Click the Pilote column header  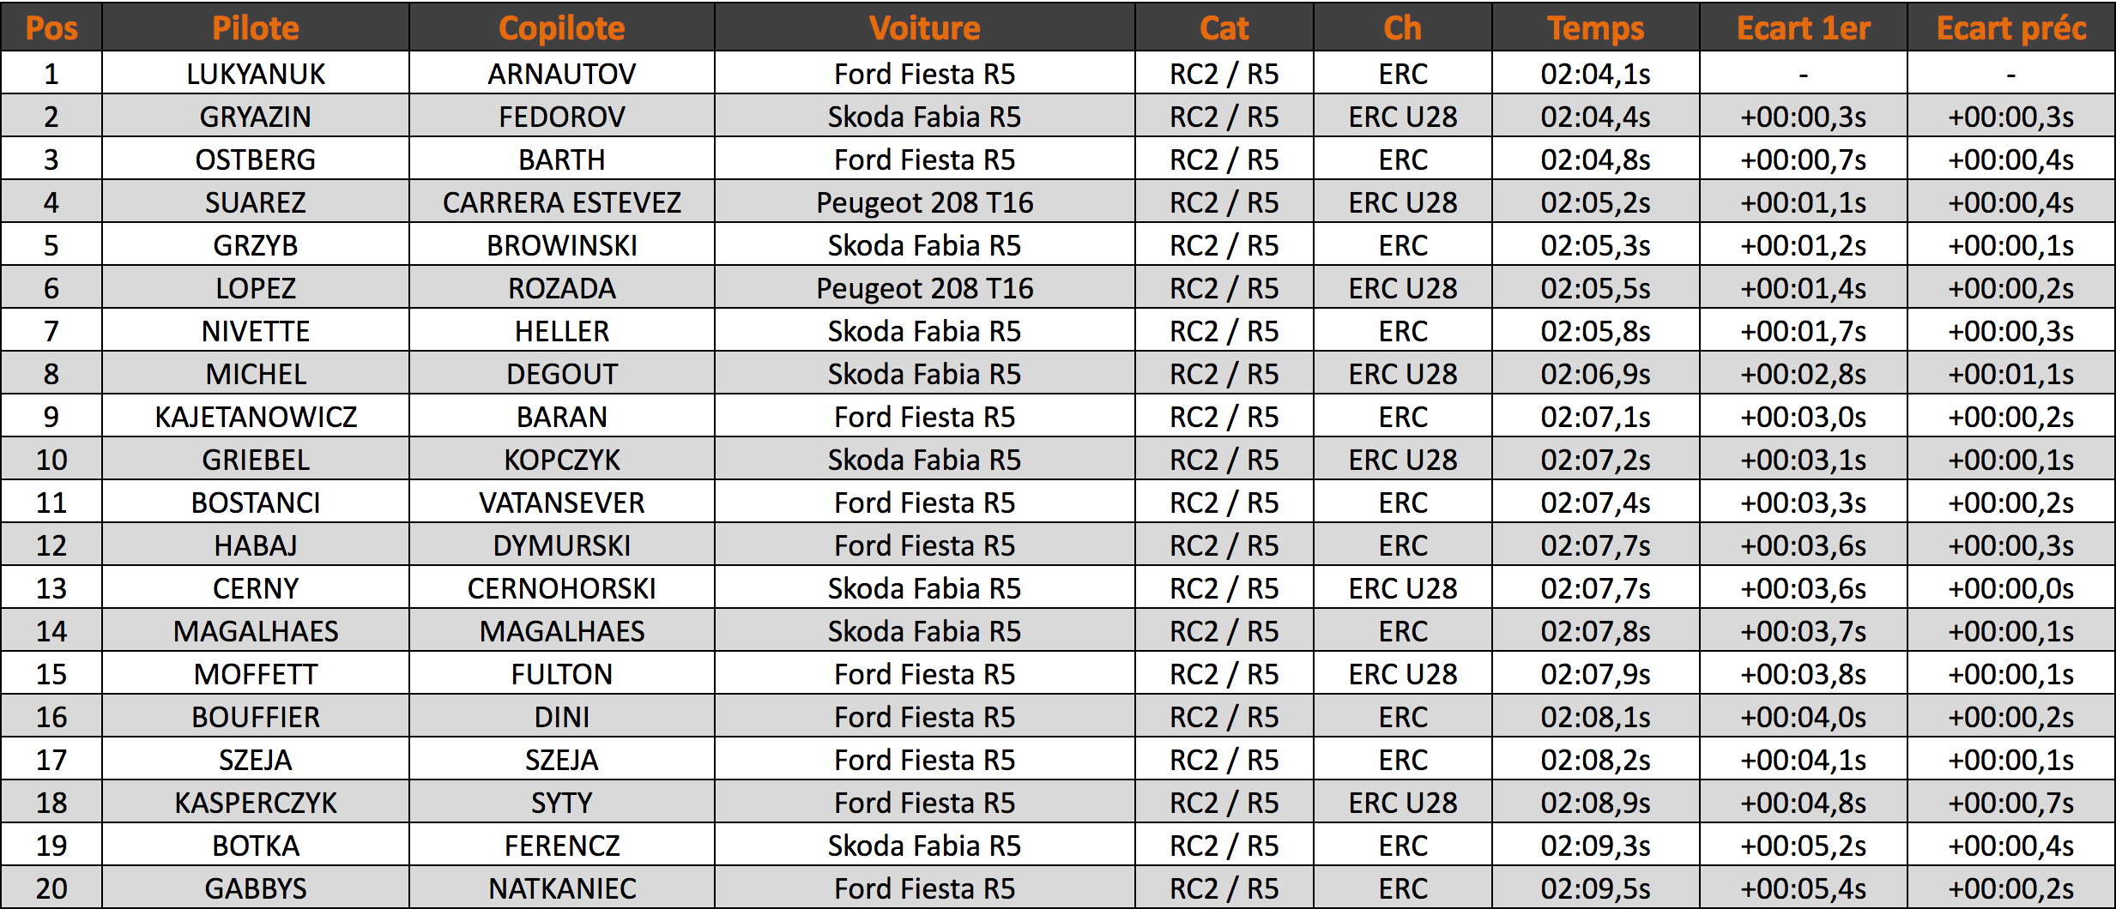[x=256, y=28]
